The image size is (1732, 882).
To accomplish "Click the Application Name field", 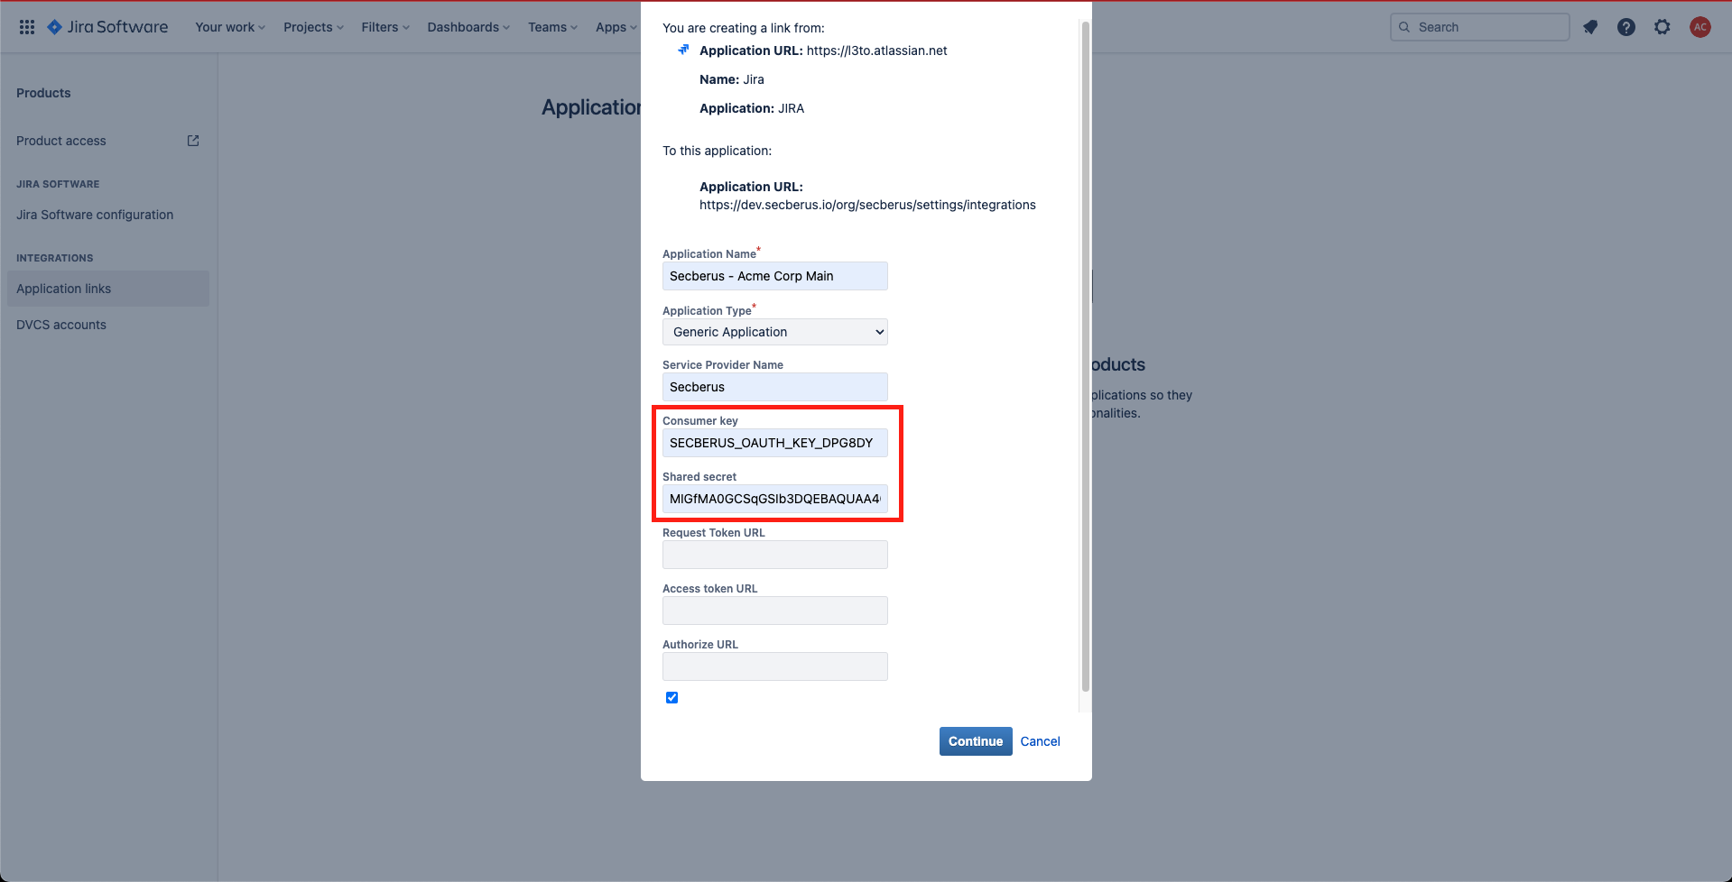I will pos(775,276).
